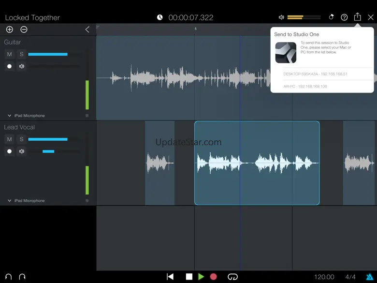This screenshot has width=377, height=283.
Task: Click the redo arrow icon
Action: (22, 277)
